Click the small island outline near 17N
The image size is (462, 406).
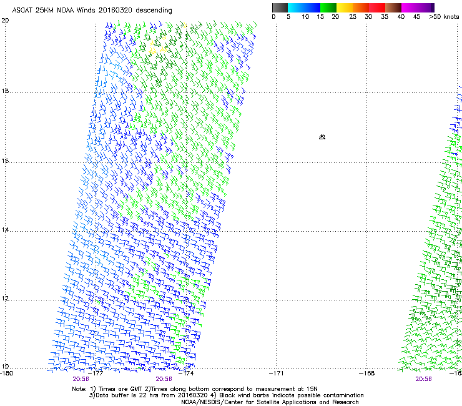pos(322,137)
